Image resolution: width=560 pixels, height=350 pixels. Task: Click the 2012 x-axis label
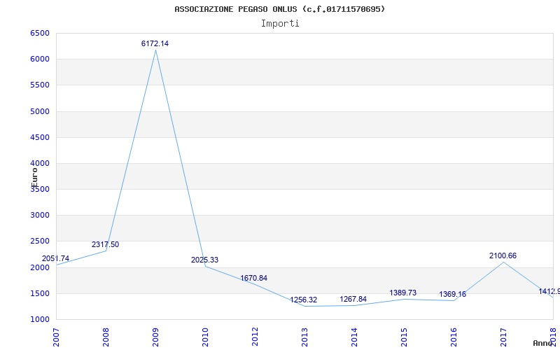[255, 337]
